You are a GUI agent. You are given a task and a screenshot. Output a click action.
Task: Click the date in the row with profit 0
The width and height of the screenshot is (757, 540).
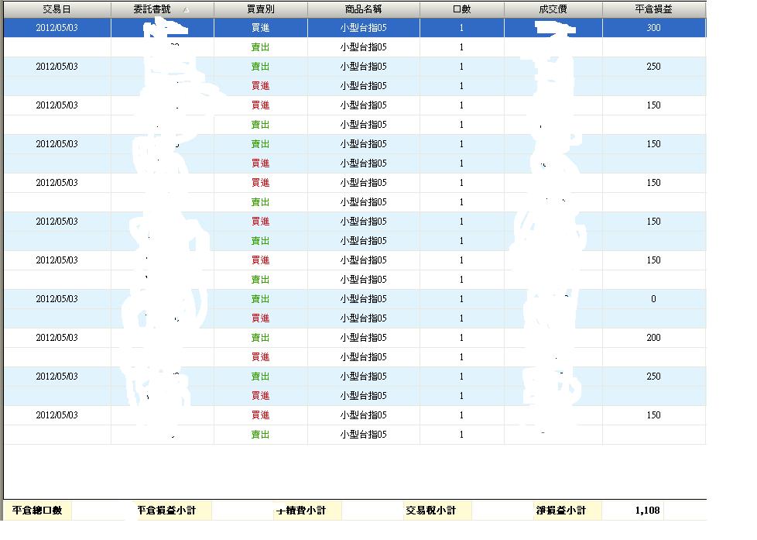click(x=57, y=299)
